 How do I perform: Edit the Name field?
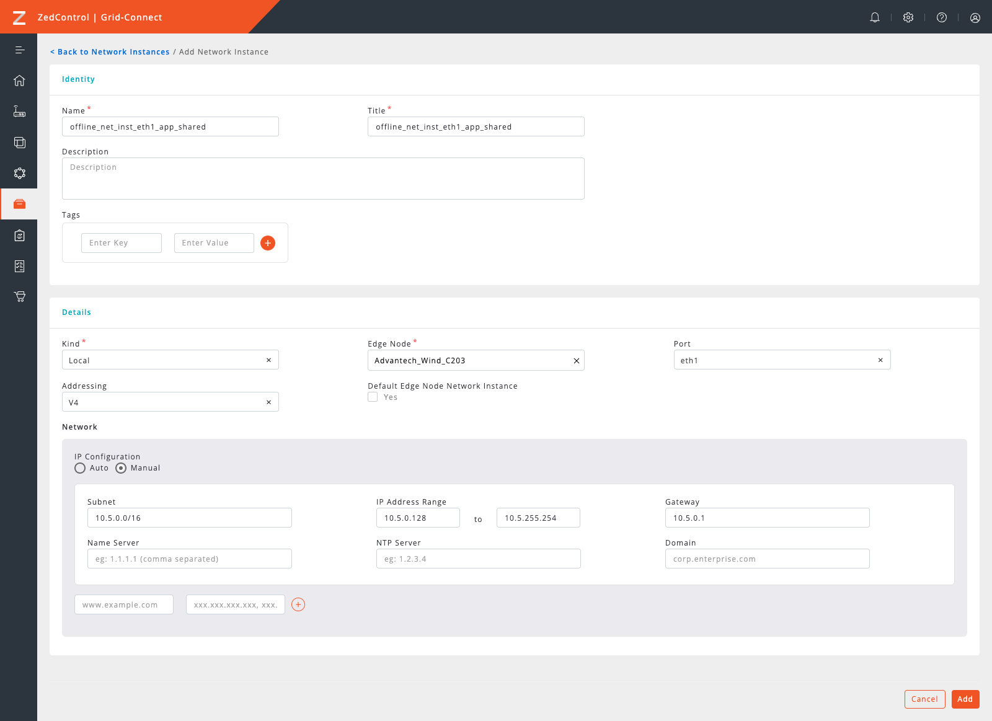[170, 126]
